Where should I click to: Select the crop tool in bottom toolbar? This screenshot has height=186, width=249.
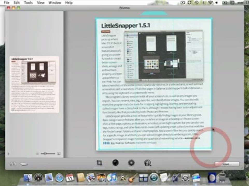[x=99, y=162]
